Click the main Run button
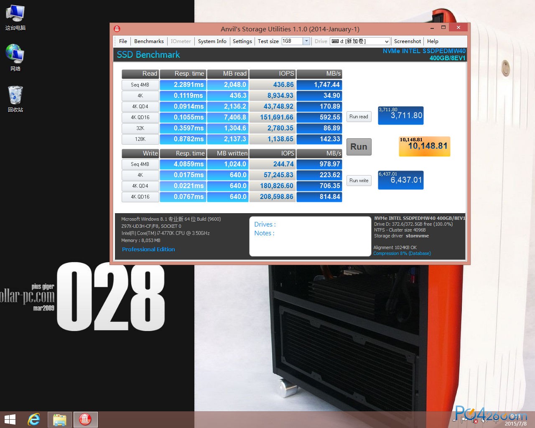 point(359,147)
